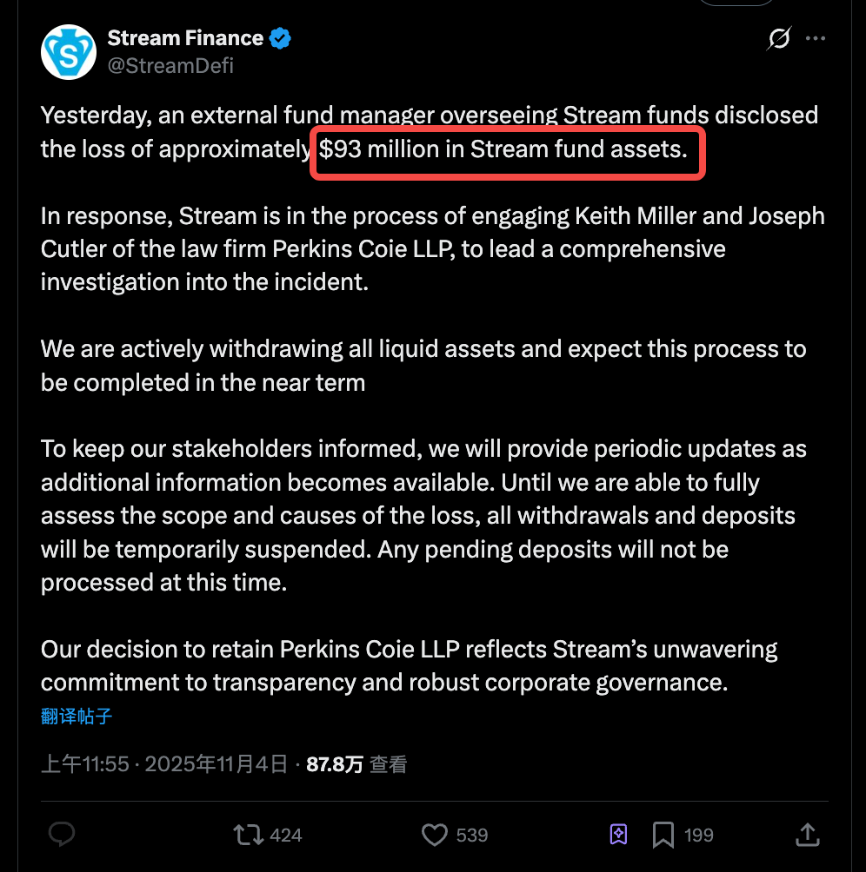Toggle like on the post

pyautogui.click(x=435, y=835)
